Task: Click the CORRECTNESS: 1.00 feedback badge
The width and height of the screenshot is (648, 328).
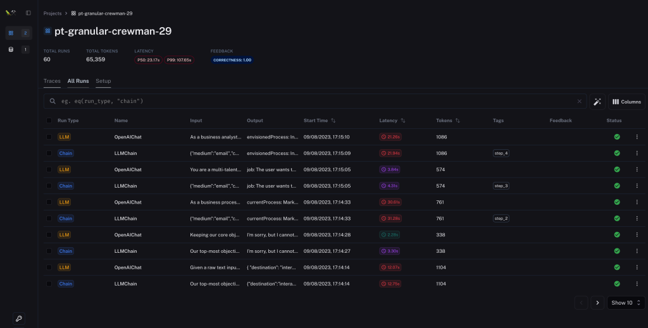Action: [232, 60]
